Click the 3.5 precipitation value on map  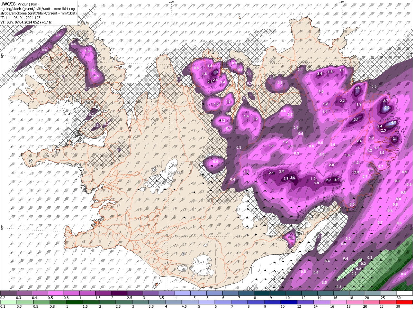point(357,88)
